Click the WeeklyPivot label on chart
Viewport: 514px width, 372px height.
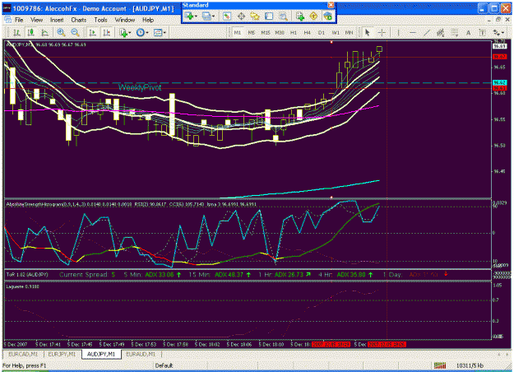click(x=140, y=87)
